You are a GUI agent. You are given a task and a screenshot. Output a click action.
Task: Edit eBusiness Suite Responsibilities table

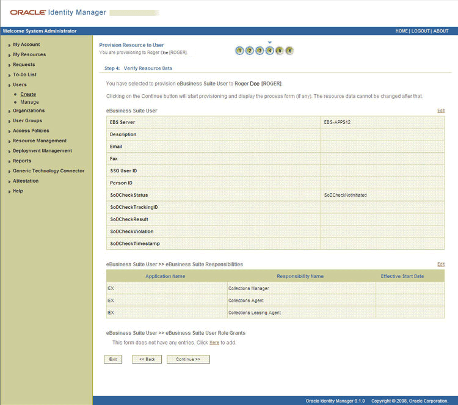[x=441, y=264]
